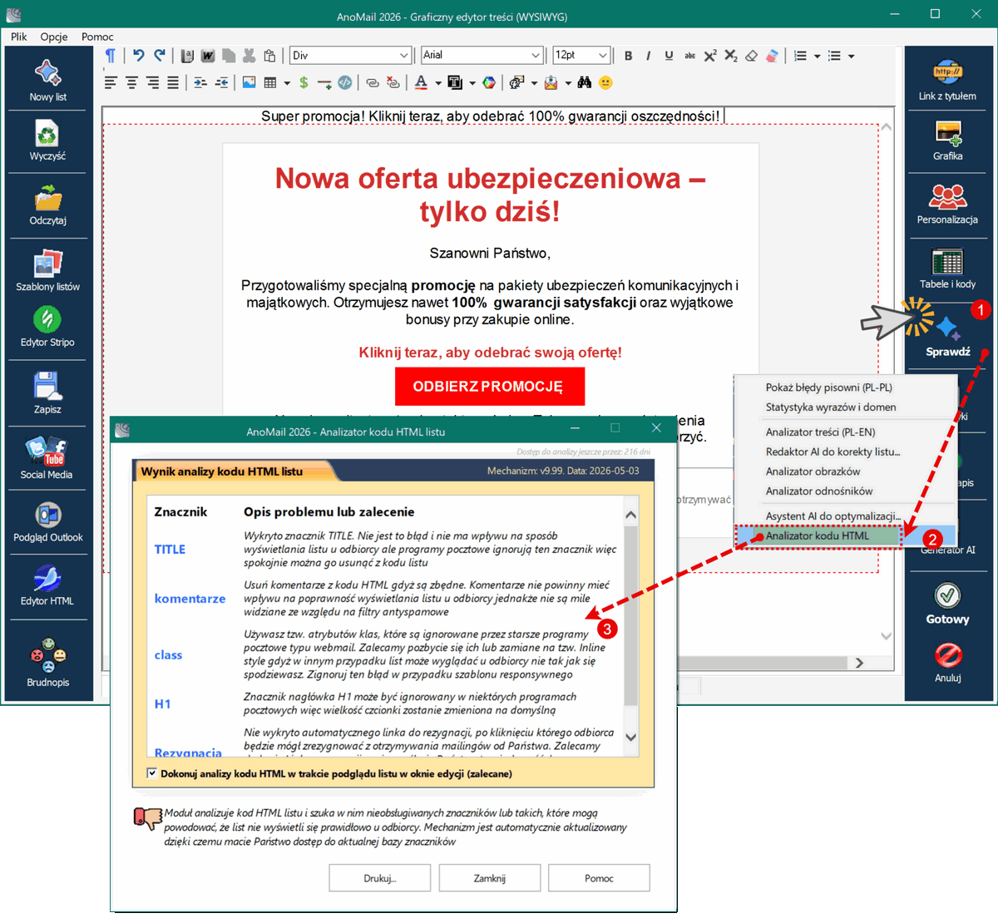Open the Opcje menu
This screenshot has height=918, width=998.
click(x=54, y=37)
